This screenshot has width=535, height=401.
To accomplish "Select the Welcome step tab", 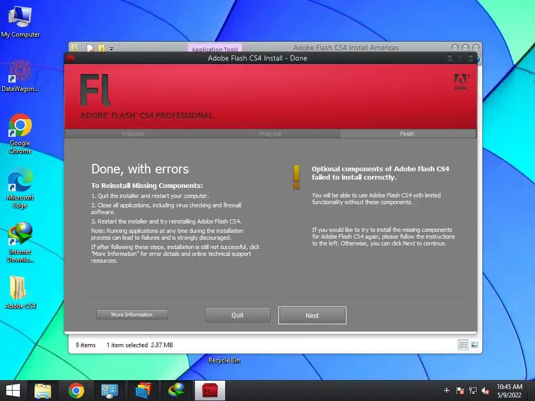I will point(133,134).
